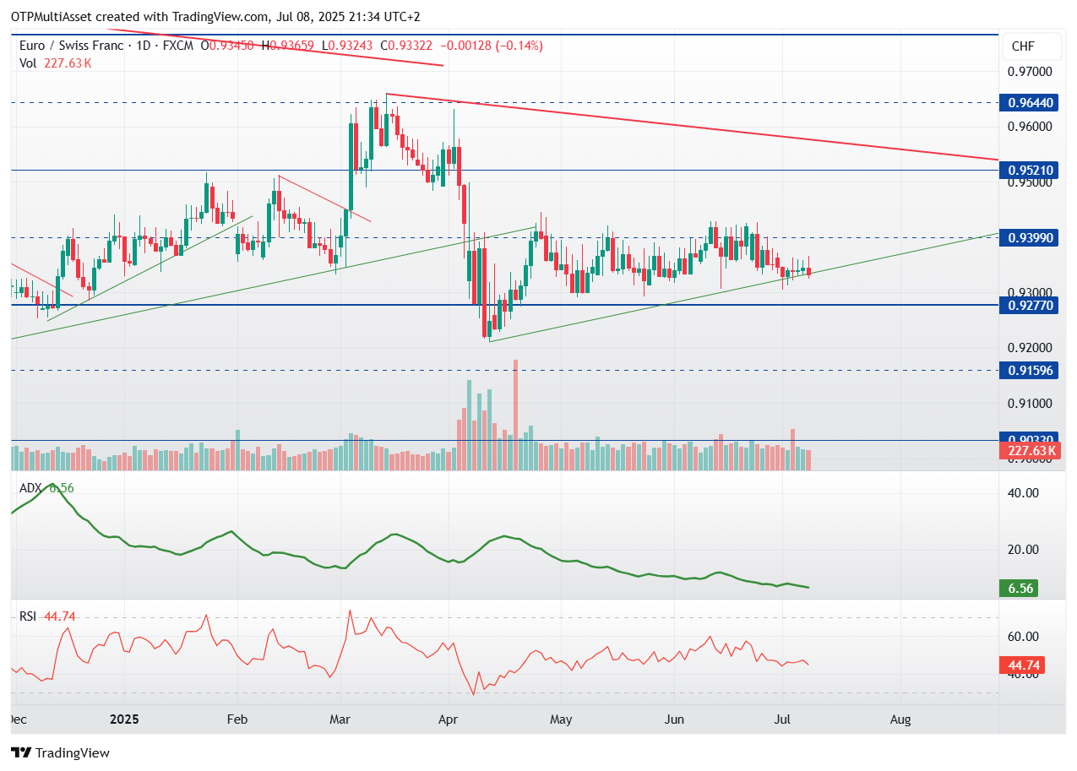Click the 2025 label on time axis
The height and width of the screenshot is (771, 1077).
pos(124,720)
